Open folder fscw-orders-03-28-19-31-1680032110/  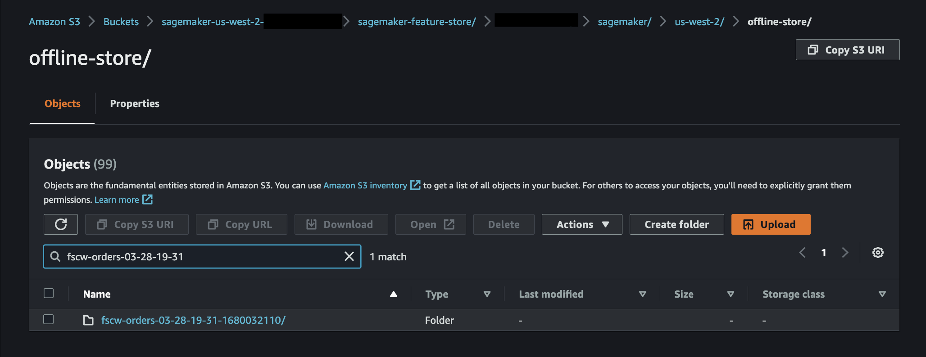click(x=193, y=320)
